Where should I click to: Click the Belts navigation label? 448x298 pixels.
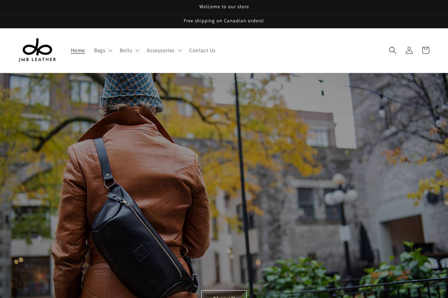pos(126,50)
